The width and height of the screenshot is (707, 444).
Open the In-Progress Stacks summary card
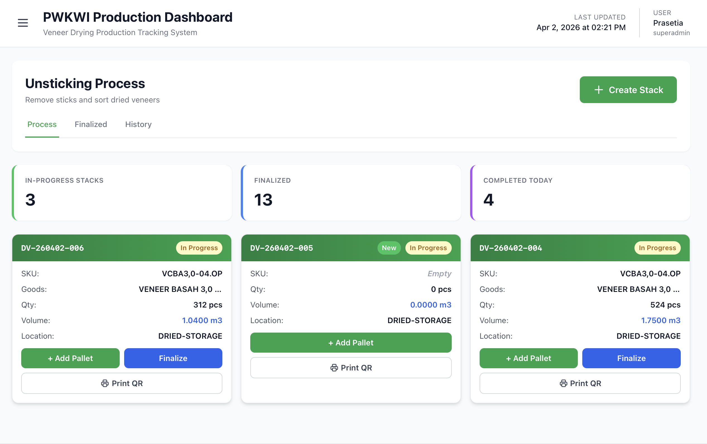click(122, 193)
